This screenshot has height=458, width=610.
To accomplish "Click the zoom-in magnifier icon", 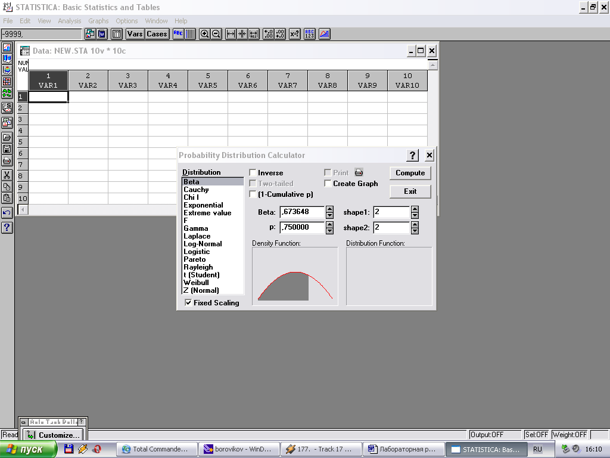I will click(x=204, y=34).
